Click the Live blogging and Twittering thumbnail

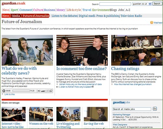click(x=68, y=114)
